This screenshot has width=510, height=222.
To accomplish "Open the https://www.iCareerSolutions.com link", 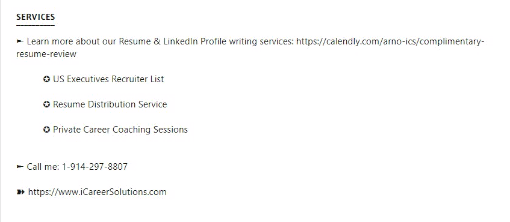I will pos(98,192).
